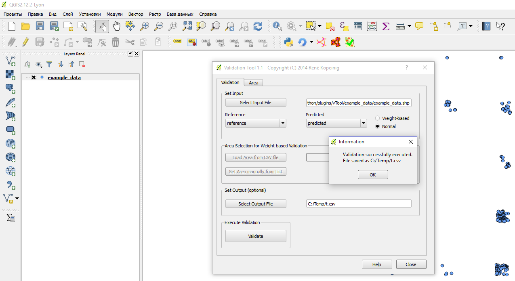This screenshot has width=515, height=281.
Task: Open the Predicted field dropdown
Action: pos(363,123)
